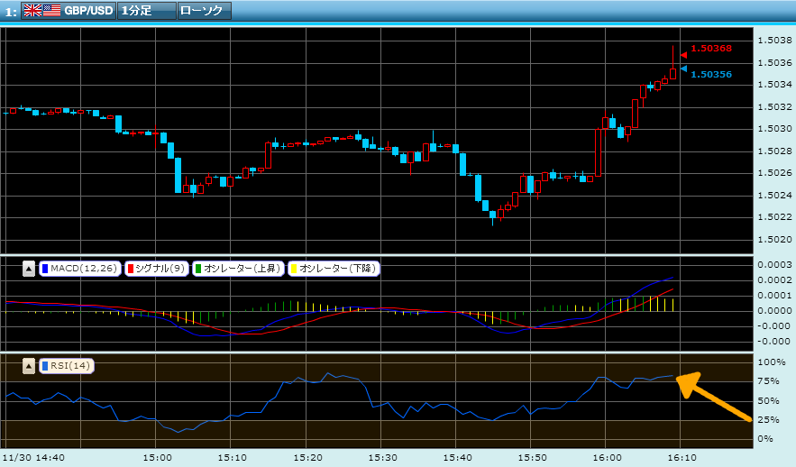Image resolution: width=796 pixels, height=467 pixels.
Task: Open the ローソク chart type dropdown
Action: coord(204,10)
